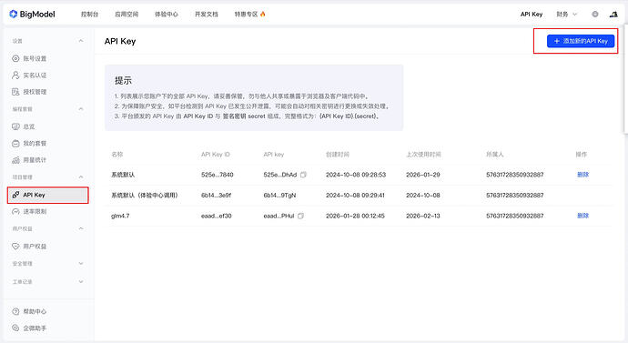Click the API Key ID eaad...ef30
628x343 pixels.
[x=217, y=216]
